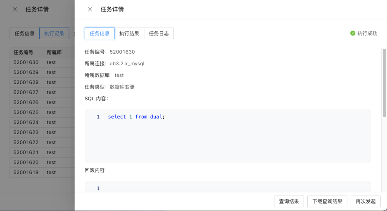Click connection name ob3.2.x_mysql
Screen dimensions: 387x211
pyautogui.click(x=127, y=64)
